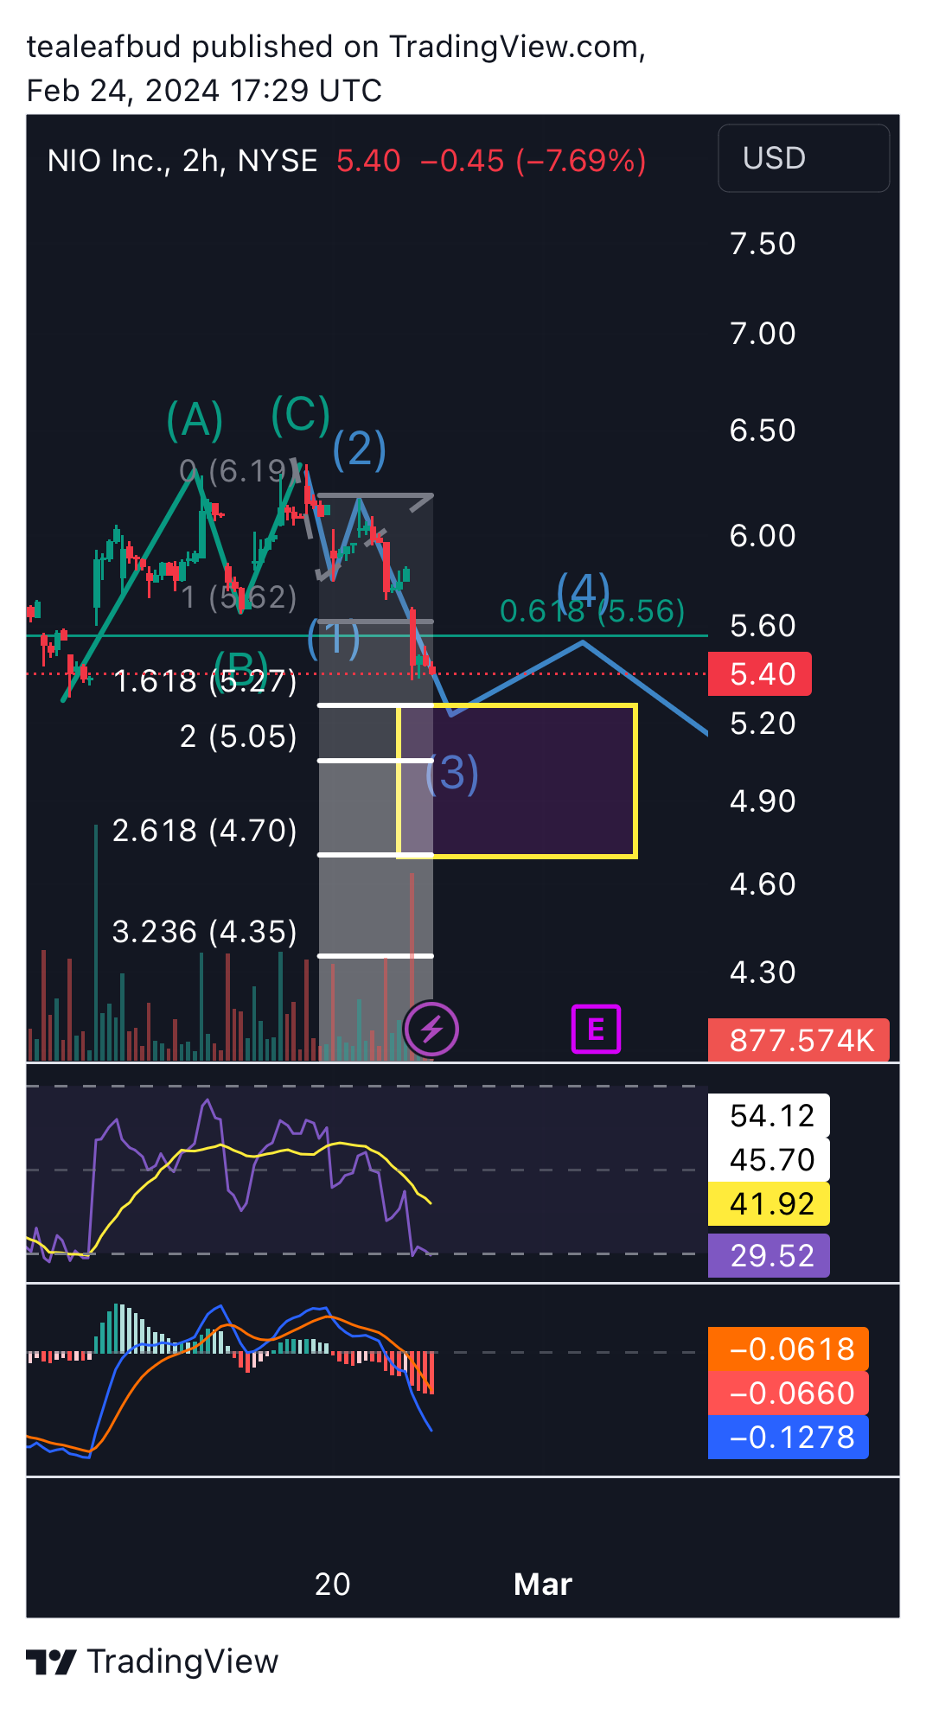Click the 877.574K volume label
The height and width of the screenshot is (1709, 926).
point(798,1040)
